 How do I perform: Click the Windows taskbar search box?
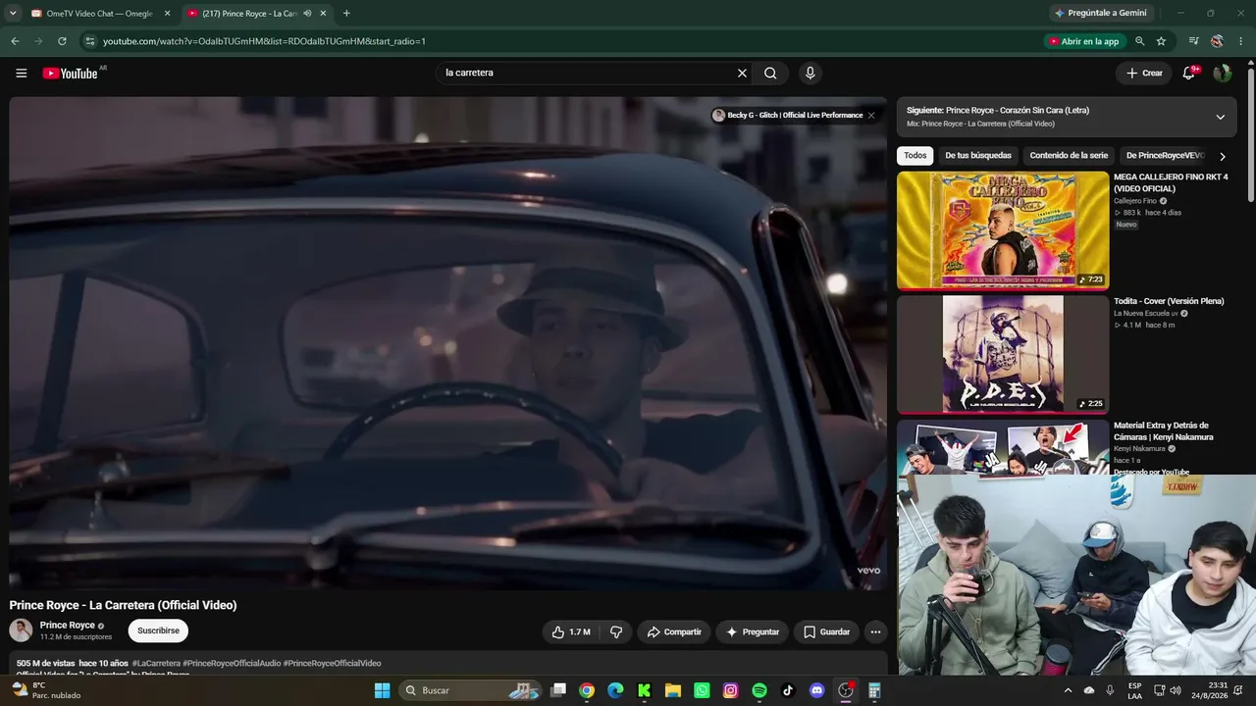coord(471,690)
